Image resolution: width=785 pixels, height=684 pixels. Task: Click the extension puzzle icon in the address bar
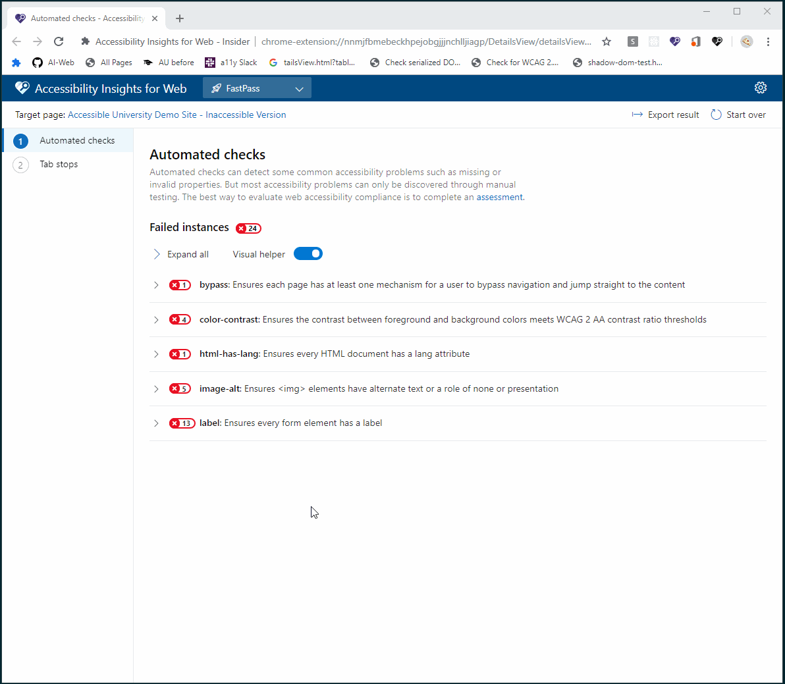click(85, 41)
